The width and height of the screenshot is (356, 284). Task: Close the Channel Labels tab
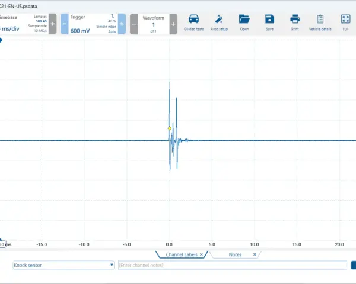click(201, 254)
